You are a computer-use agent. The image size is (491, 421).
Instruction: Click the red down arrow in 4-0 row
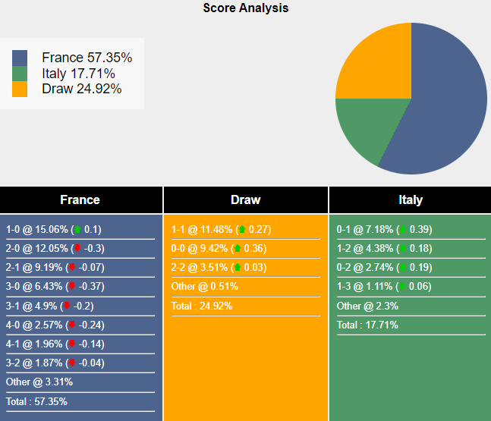click(72, 325)
